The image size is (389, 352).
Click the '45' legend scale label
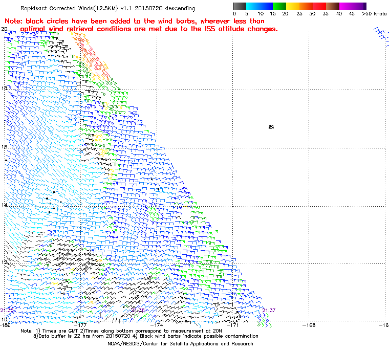point(352,14)
